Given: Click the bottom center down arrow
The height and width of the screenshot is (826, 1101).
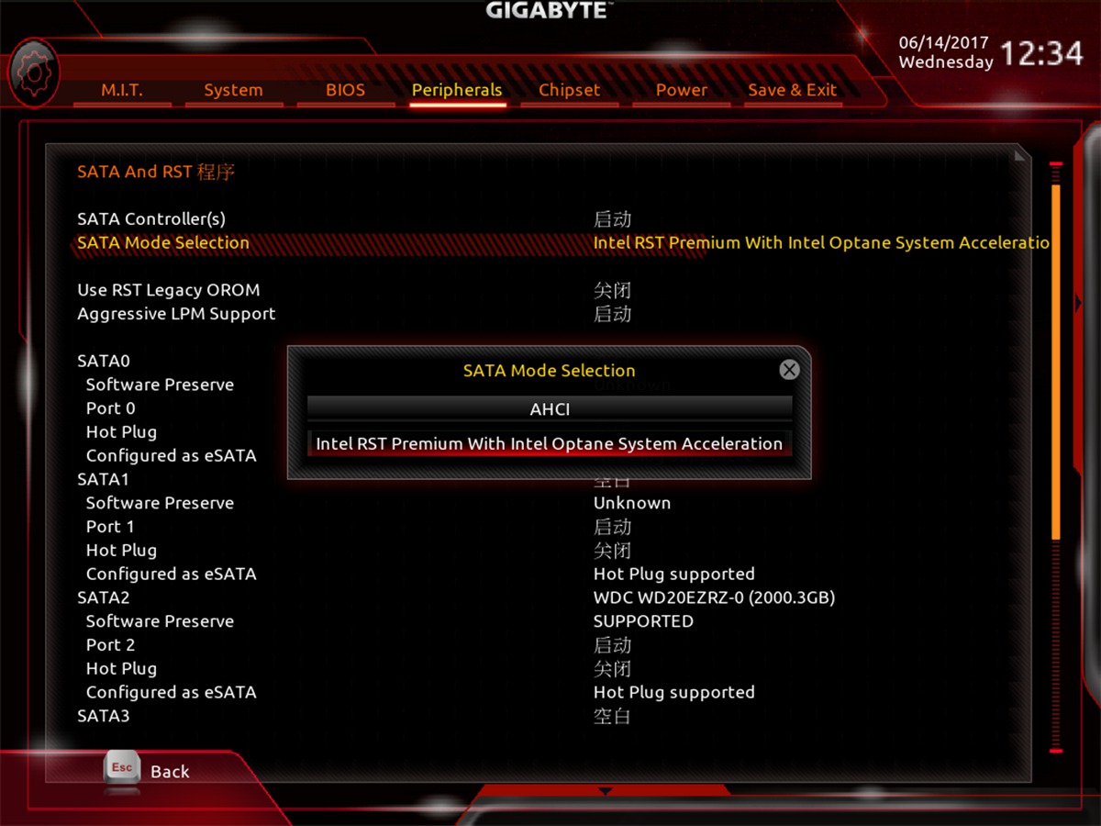Looking at the screenshot, I should click(x=606, y=790).
